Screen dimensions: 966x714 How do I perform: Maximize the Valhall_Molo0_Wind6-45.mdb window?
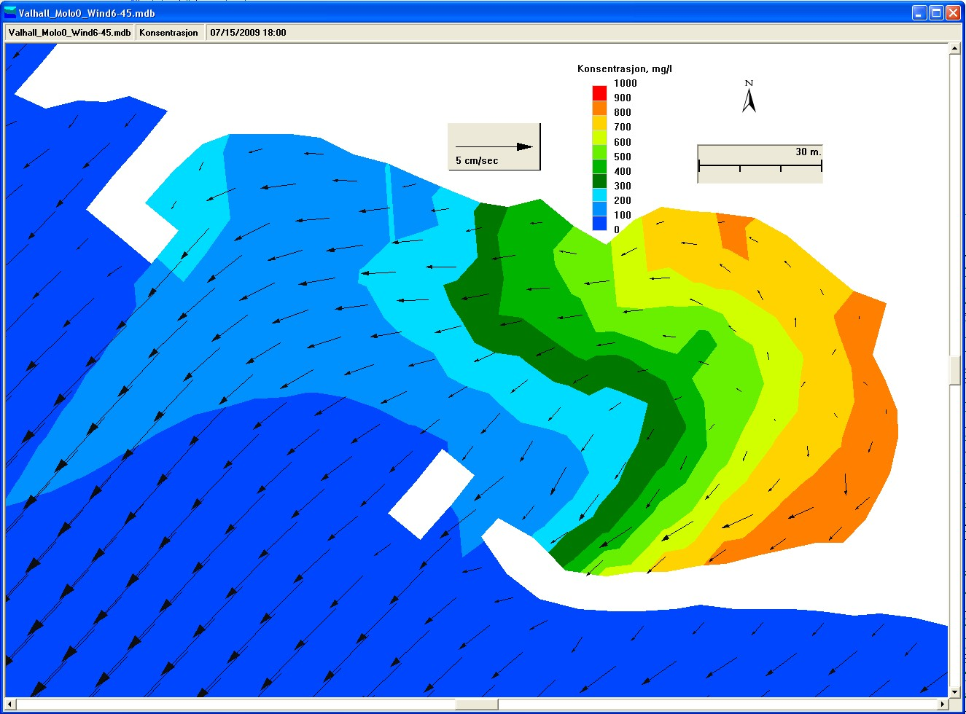pos(936,12)
